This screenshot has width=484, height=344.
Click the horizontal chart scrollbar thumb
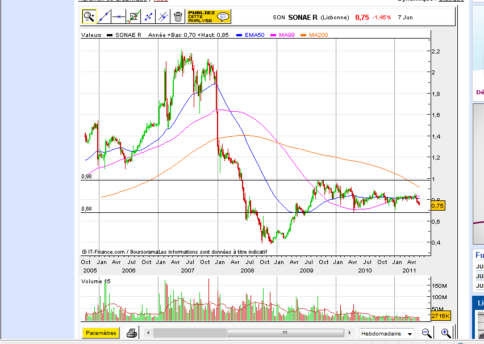pos(285,333)
